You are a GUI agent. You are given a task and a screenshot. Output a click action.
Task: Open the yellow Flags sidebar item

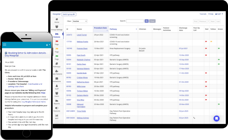pyautogui.click(x=57, y=50)
